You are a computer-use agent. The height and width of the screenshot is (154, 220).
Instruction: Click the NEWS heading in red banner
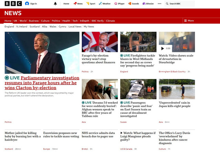[13, 13]
